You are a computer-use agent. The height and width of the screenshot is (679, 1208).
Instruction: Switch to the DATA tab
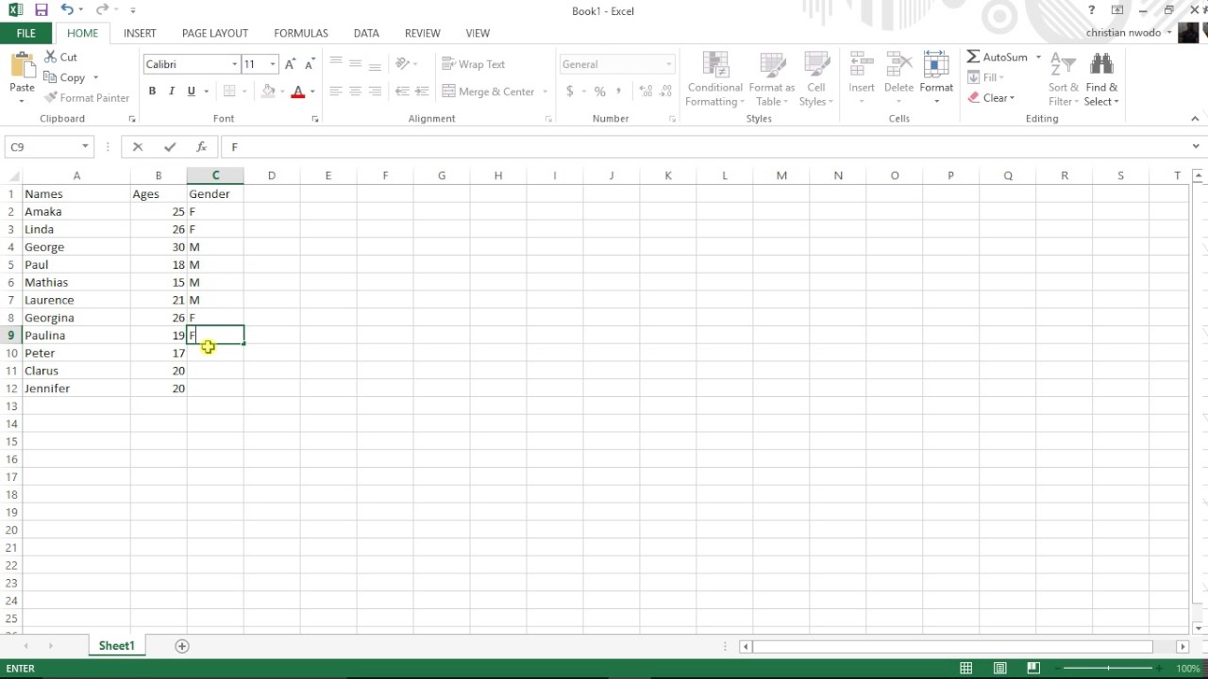[366, 33]
